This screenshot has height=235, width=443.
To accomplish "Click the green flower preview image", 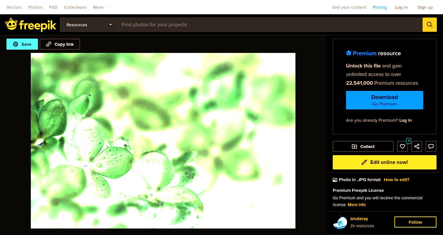I will click(x=163, y=141).
